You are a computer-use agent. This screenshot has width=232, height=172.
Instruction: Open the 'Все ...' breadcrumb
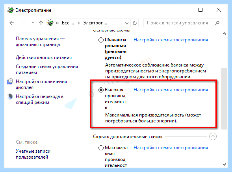(68, 23)
